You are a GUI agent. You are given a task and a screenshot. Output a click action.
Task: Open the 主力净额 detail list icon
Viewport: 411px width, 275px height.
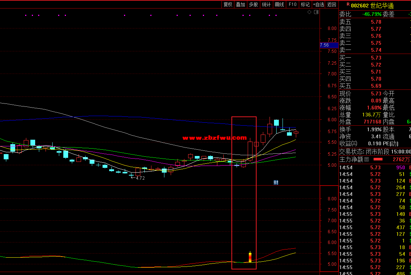(x=367, y=159)
